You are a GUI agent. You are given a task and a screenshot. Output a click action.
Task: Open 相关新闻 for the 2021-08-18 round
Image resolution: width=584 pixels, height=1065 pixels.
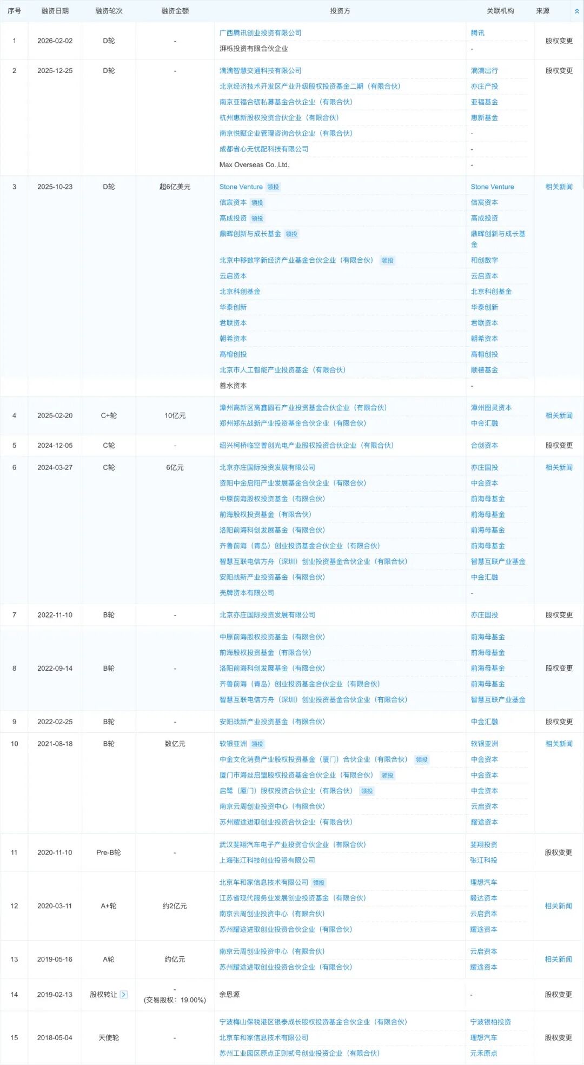click(559, 744)
